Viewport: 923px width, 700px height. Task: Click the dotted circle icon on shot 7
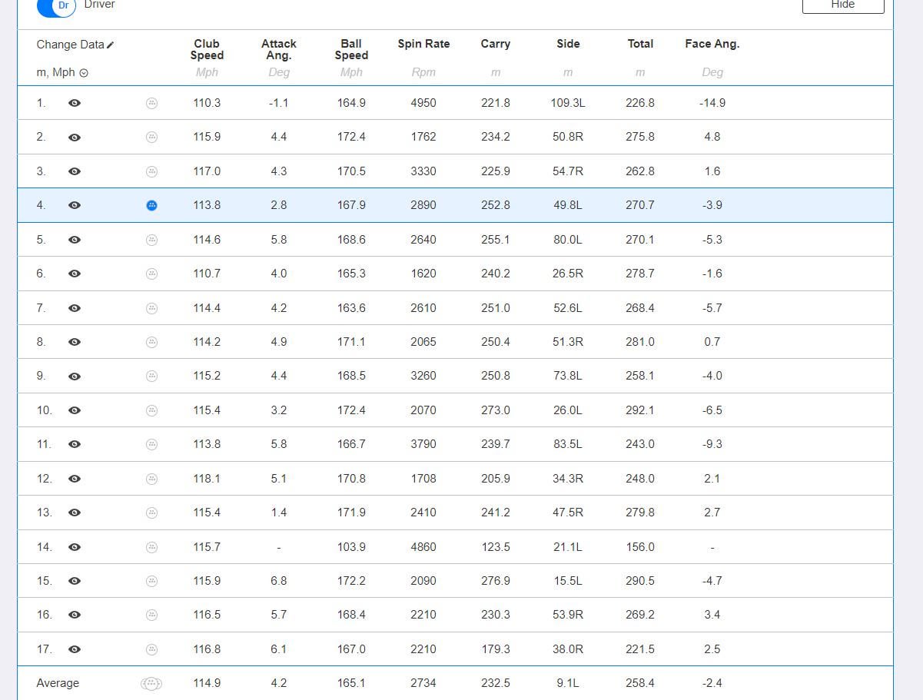(x=151, y=308)
